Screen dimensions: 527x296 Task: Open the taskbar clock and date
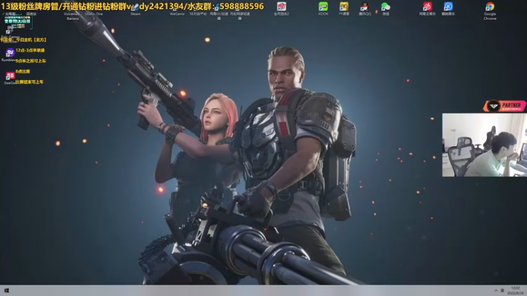[x=516, y=291]
